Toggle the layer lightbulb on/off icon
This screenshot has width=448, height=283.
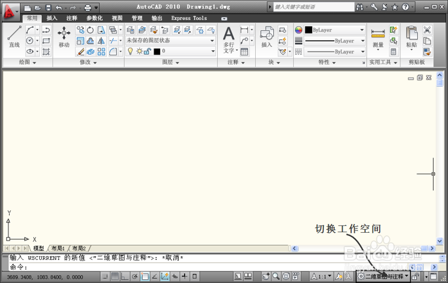click(130, 51)
